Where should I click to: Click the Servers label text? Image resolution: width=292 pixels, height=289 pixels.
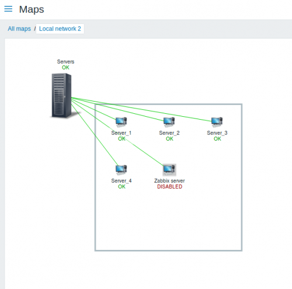pyautogui.click(x=65, y=62)
